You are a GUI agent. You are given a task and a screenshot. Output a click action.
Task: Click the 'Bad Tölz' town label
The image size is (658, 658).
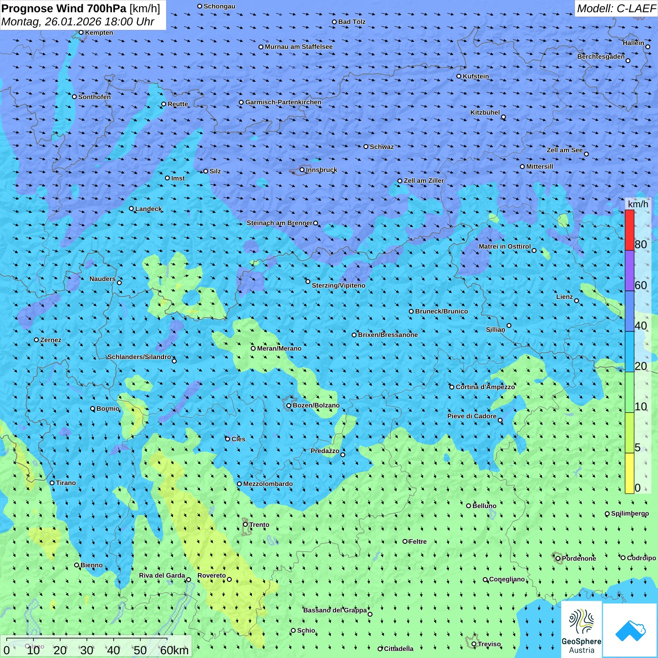(352, 22)
